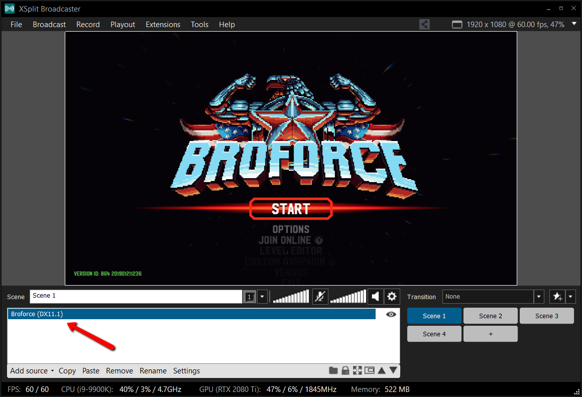Toggle the muted microphone icon
This screenshot has width=582, height=397.
pos(320,297)
